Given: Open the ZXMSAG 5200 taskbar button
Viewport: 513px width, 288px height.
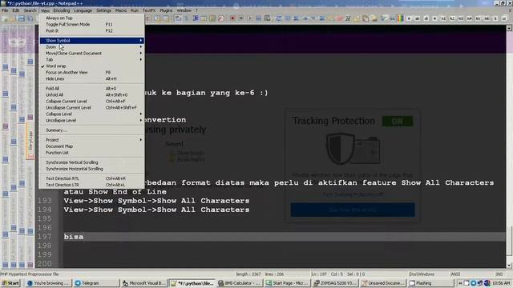Looking at the screenshot, I should (335, 283).
